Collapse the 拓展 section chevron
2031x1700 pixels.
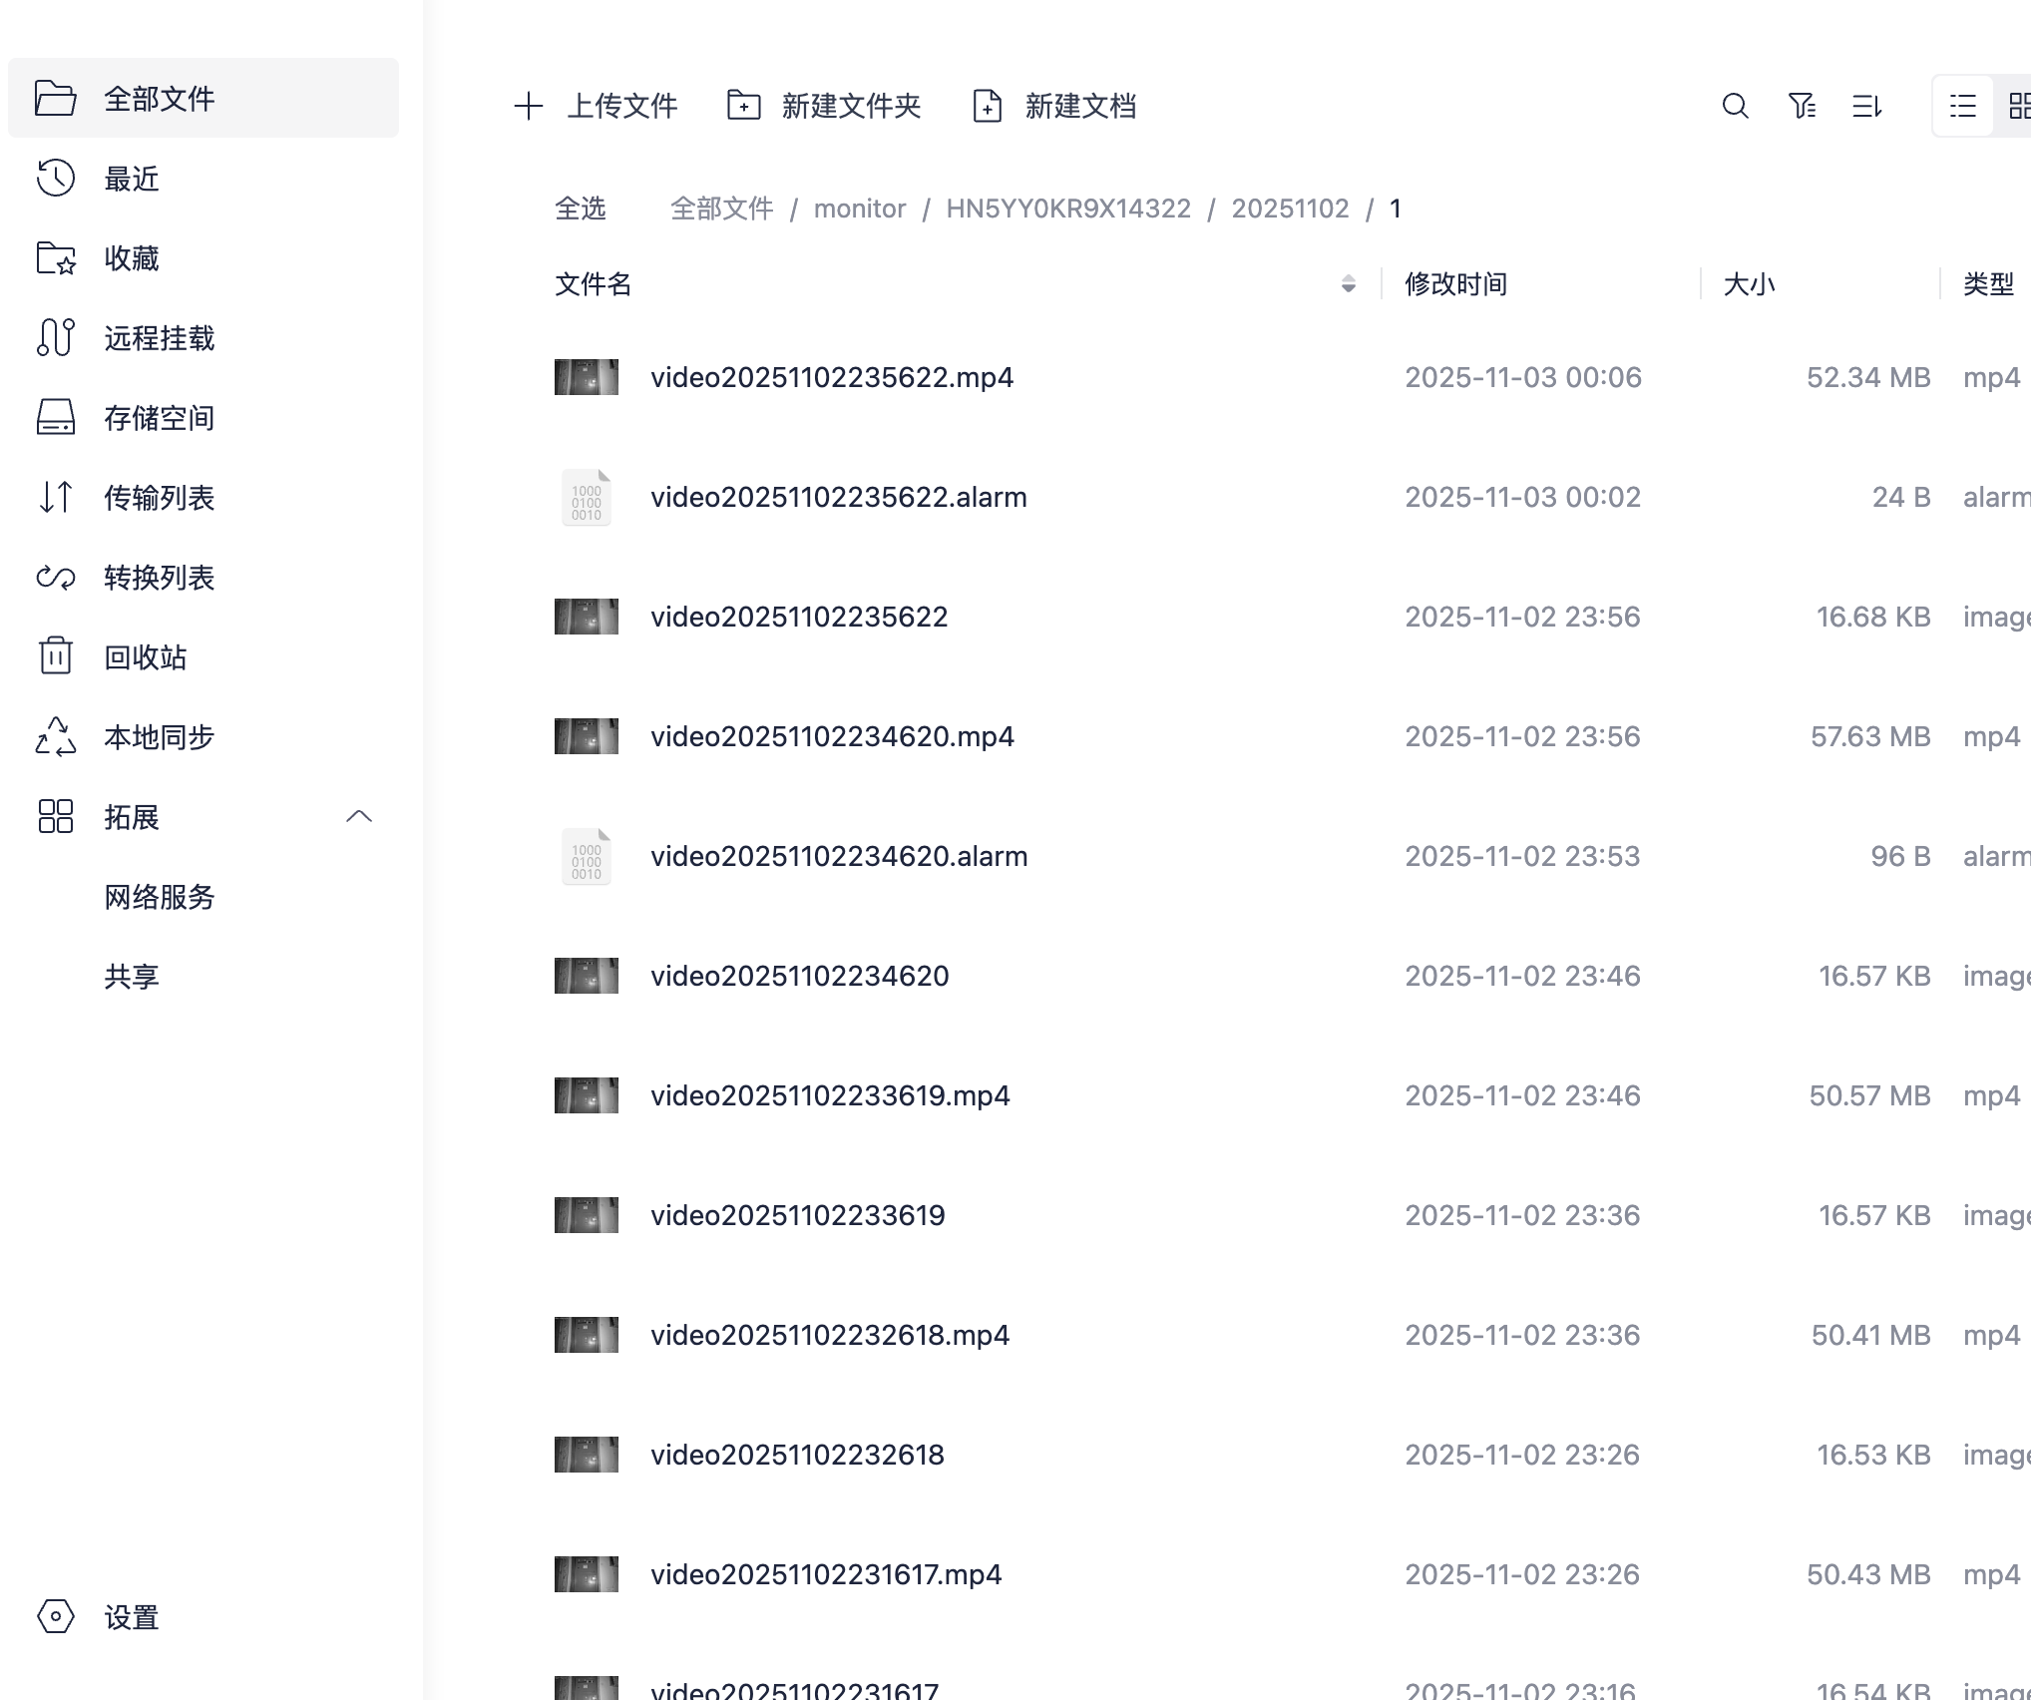tap(359, 817)
